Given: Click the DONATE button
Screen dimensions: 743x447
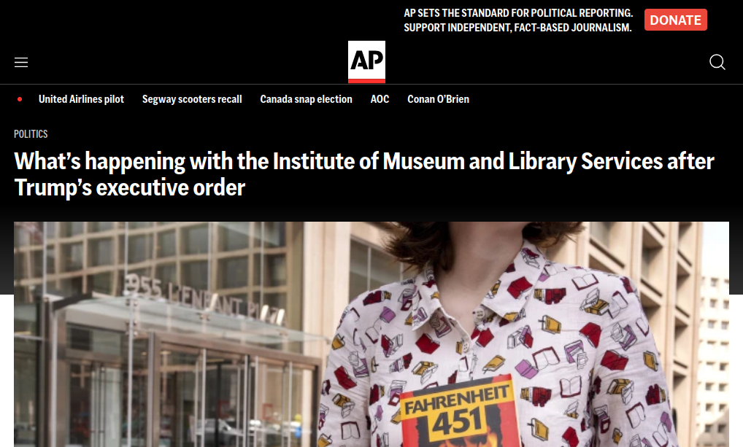Looking at the screenshot, I should click(675, 20).
